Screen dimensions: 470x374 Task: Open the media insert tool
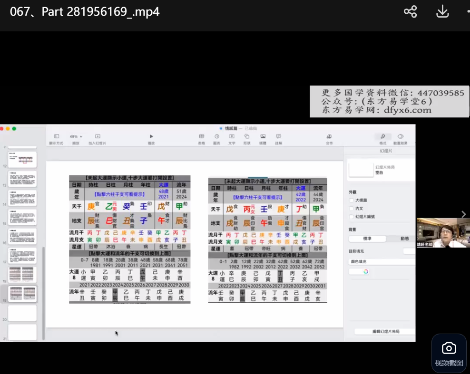click(x=263, y=136)
